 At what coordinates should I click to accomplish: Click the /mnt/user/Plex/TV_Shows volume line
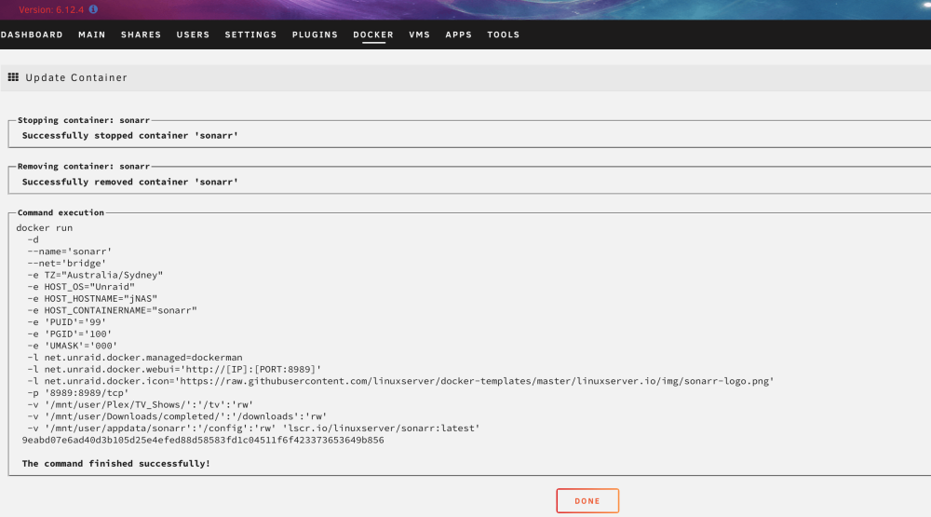click(141, 404)
